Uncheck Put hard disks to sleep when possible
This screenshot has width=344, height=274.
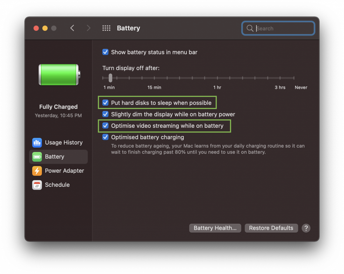[x=105, y=103]
